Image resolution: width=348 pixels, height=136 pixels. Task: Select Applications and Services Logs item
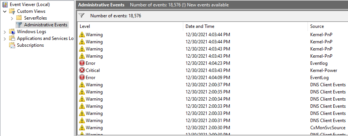coord(45,38)
